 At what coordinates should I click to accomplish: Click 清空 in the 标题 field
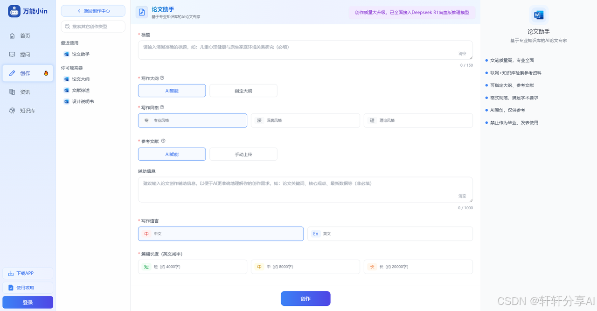[462, 54]
